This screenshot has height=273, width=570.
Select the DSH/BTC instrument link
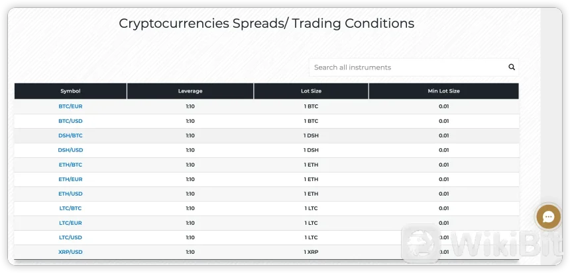(x=70, y=136)
